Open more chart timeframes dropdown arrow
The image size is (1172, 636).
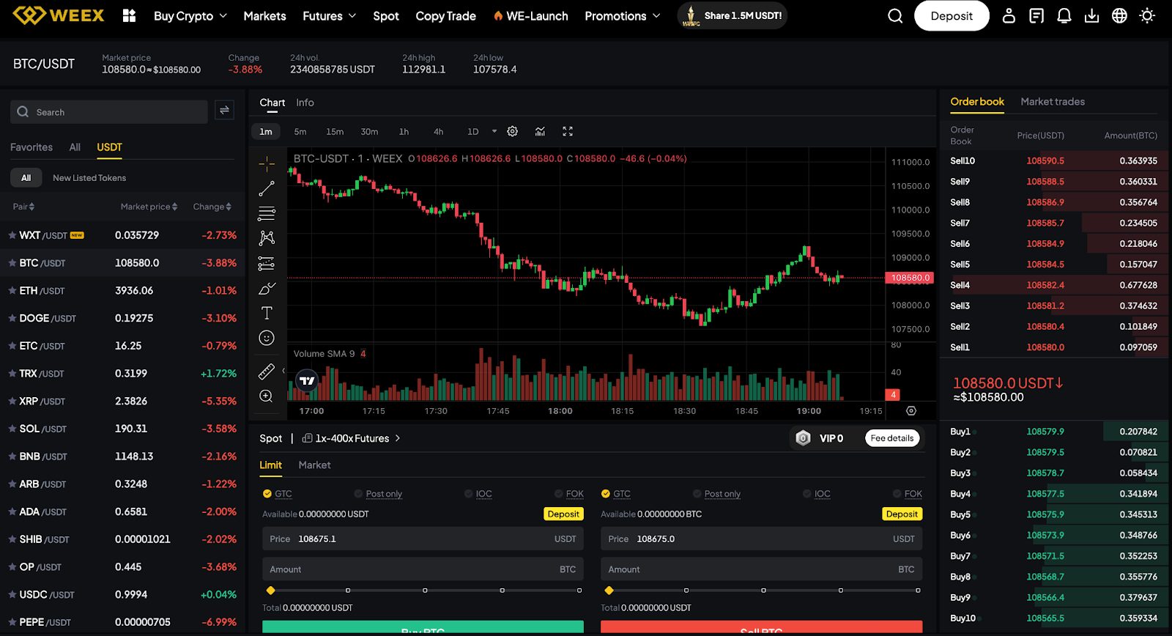[494, 131]
